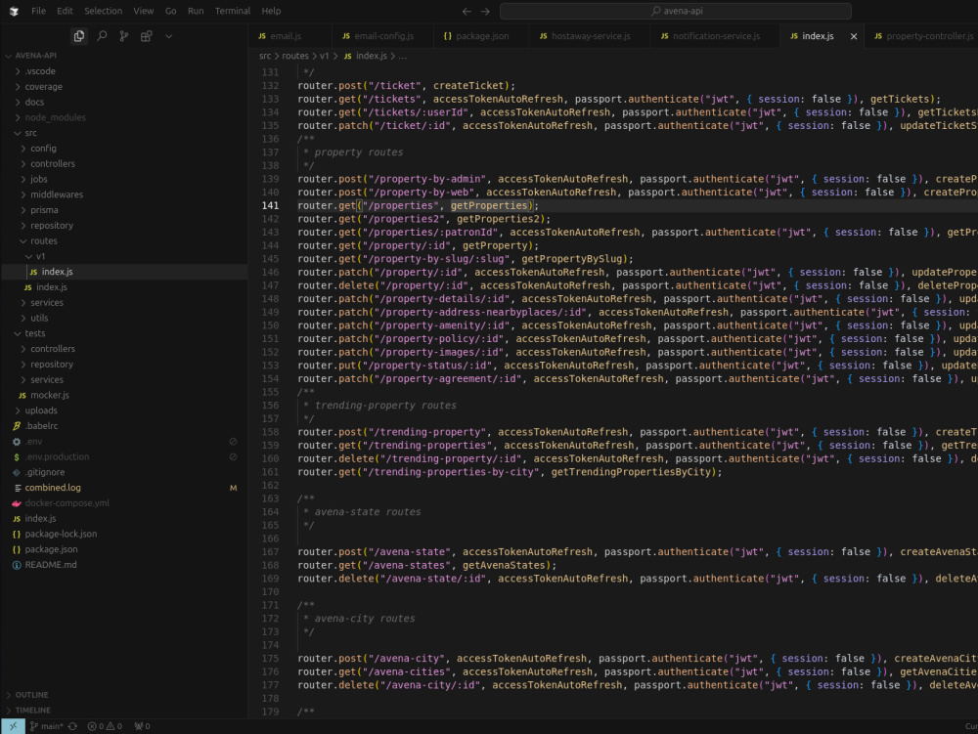Open the Edit menu
The width and height of the screenshot is (978, 734).
point(65,11)
